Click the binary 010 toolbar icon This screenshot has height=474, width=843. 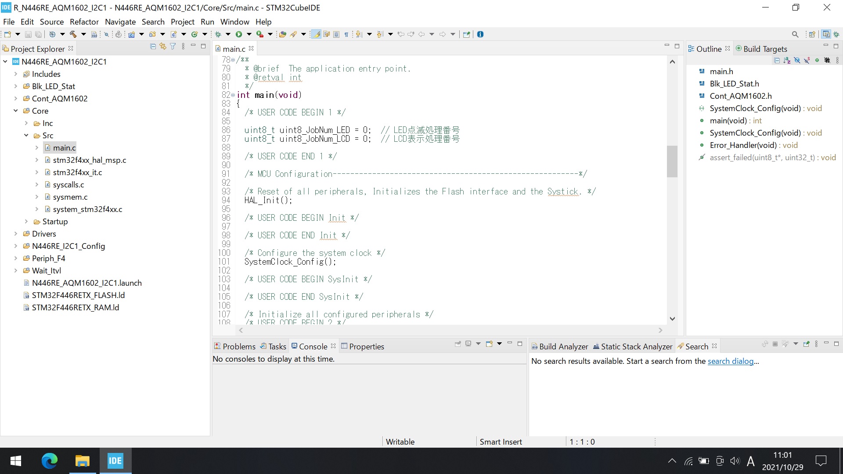[x=94, y=34]
